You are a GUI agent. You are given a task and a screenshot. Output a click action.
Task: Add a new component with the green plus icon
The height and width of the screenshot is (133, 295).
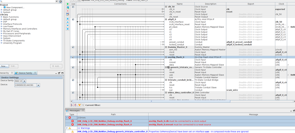pos(68,4)
